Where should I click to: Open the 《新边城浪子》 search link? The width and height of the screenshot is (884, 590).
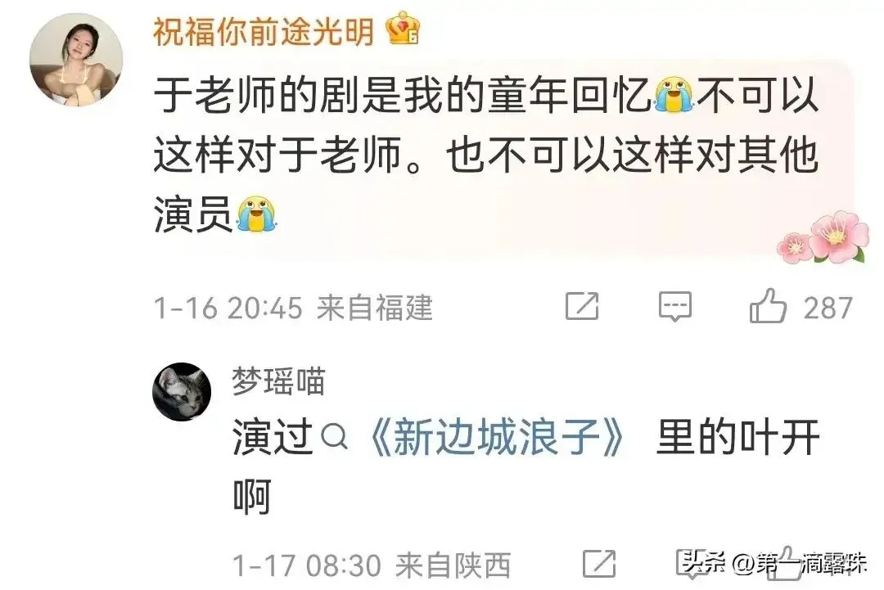point(496,438)
